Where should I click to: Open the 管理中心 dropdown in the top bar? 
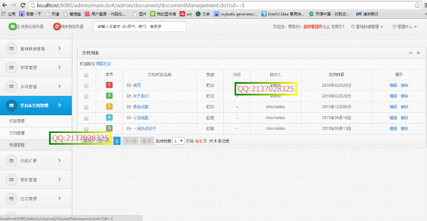(404, 26)
